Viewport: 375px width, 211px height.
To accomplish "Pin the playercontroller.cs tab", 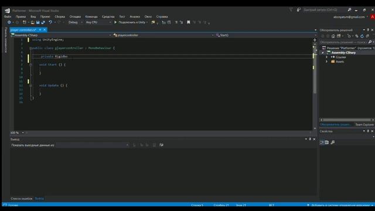I will point(40,30).
